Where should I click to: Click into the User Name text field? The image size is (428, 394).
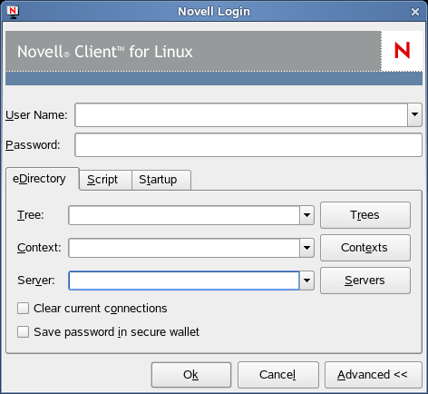(241, 114)
